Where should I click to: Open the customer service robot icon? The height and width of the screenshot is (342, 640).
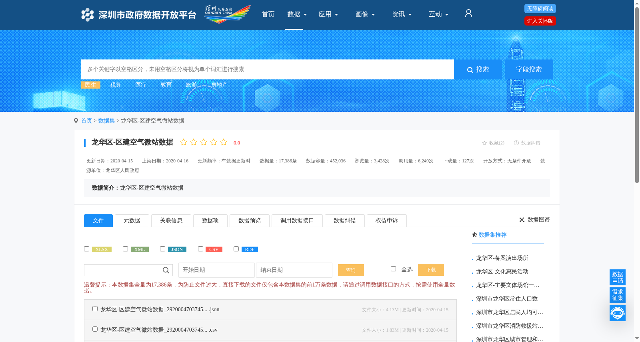618,313
